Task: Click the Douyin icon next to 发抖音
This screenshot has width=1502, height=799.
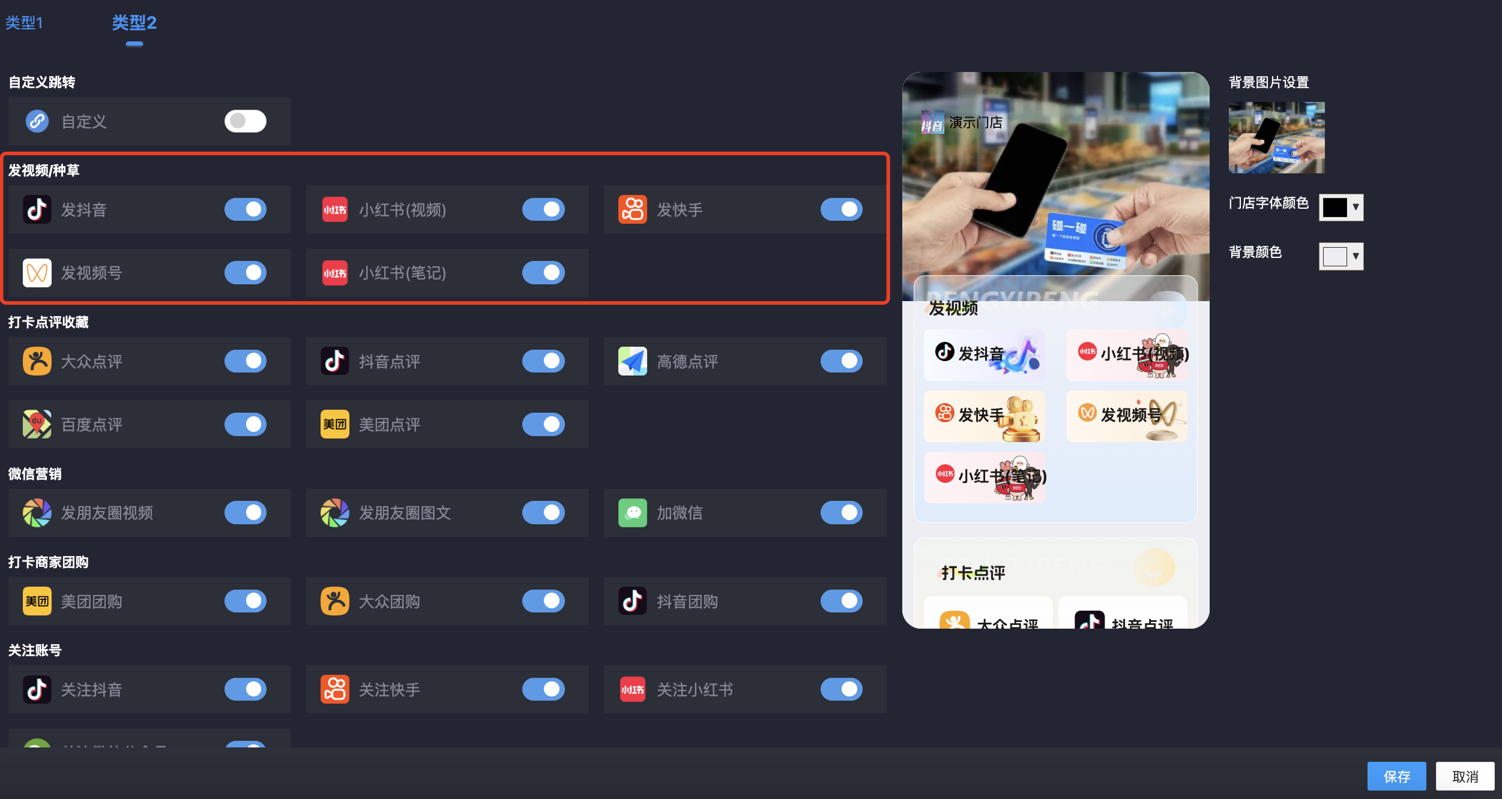Action: click(x=37, y=209)
